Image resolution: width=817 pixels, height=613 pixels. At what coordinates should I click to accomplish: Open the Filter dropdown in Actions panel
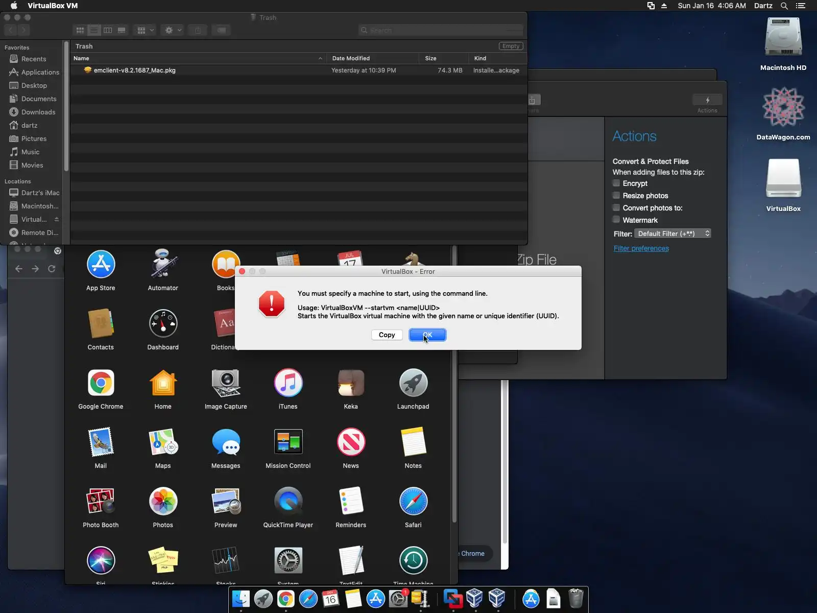[672, 233]
